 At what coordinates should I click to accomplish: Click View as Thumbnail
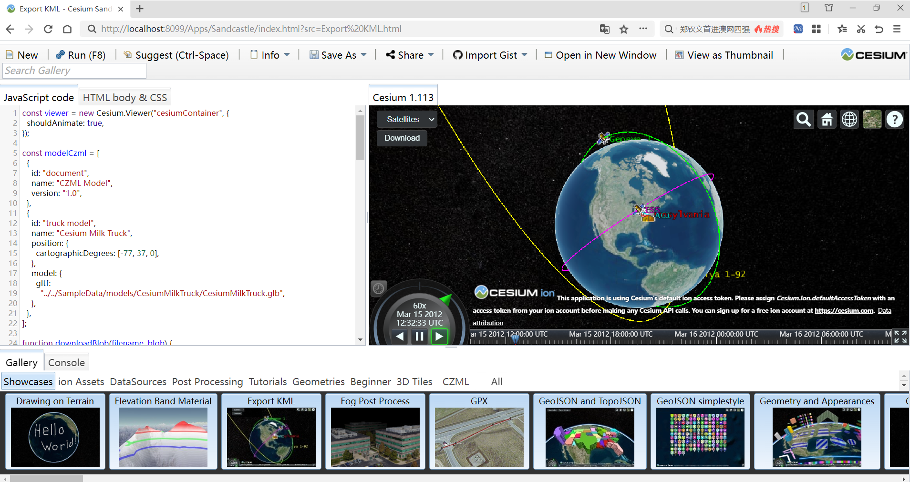(724, 55)
